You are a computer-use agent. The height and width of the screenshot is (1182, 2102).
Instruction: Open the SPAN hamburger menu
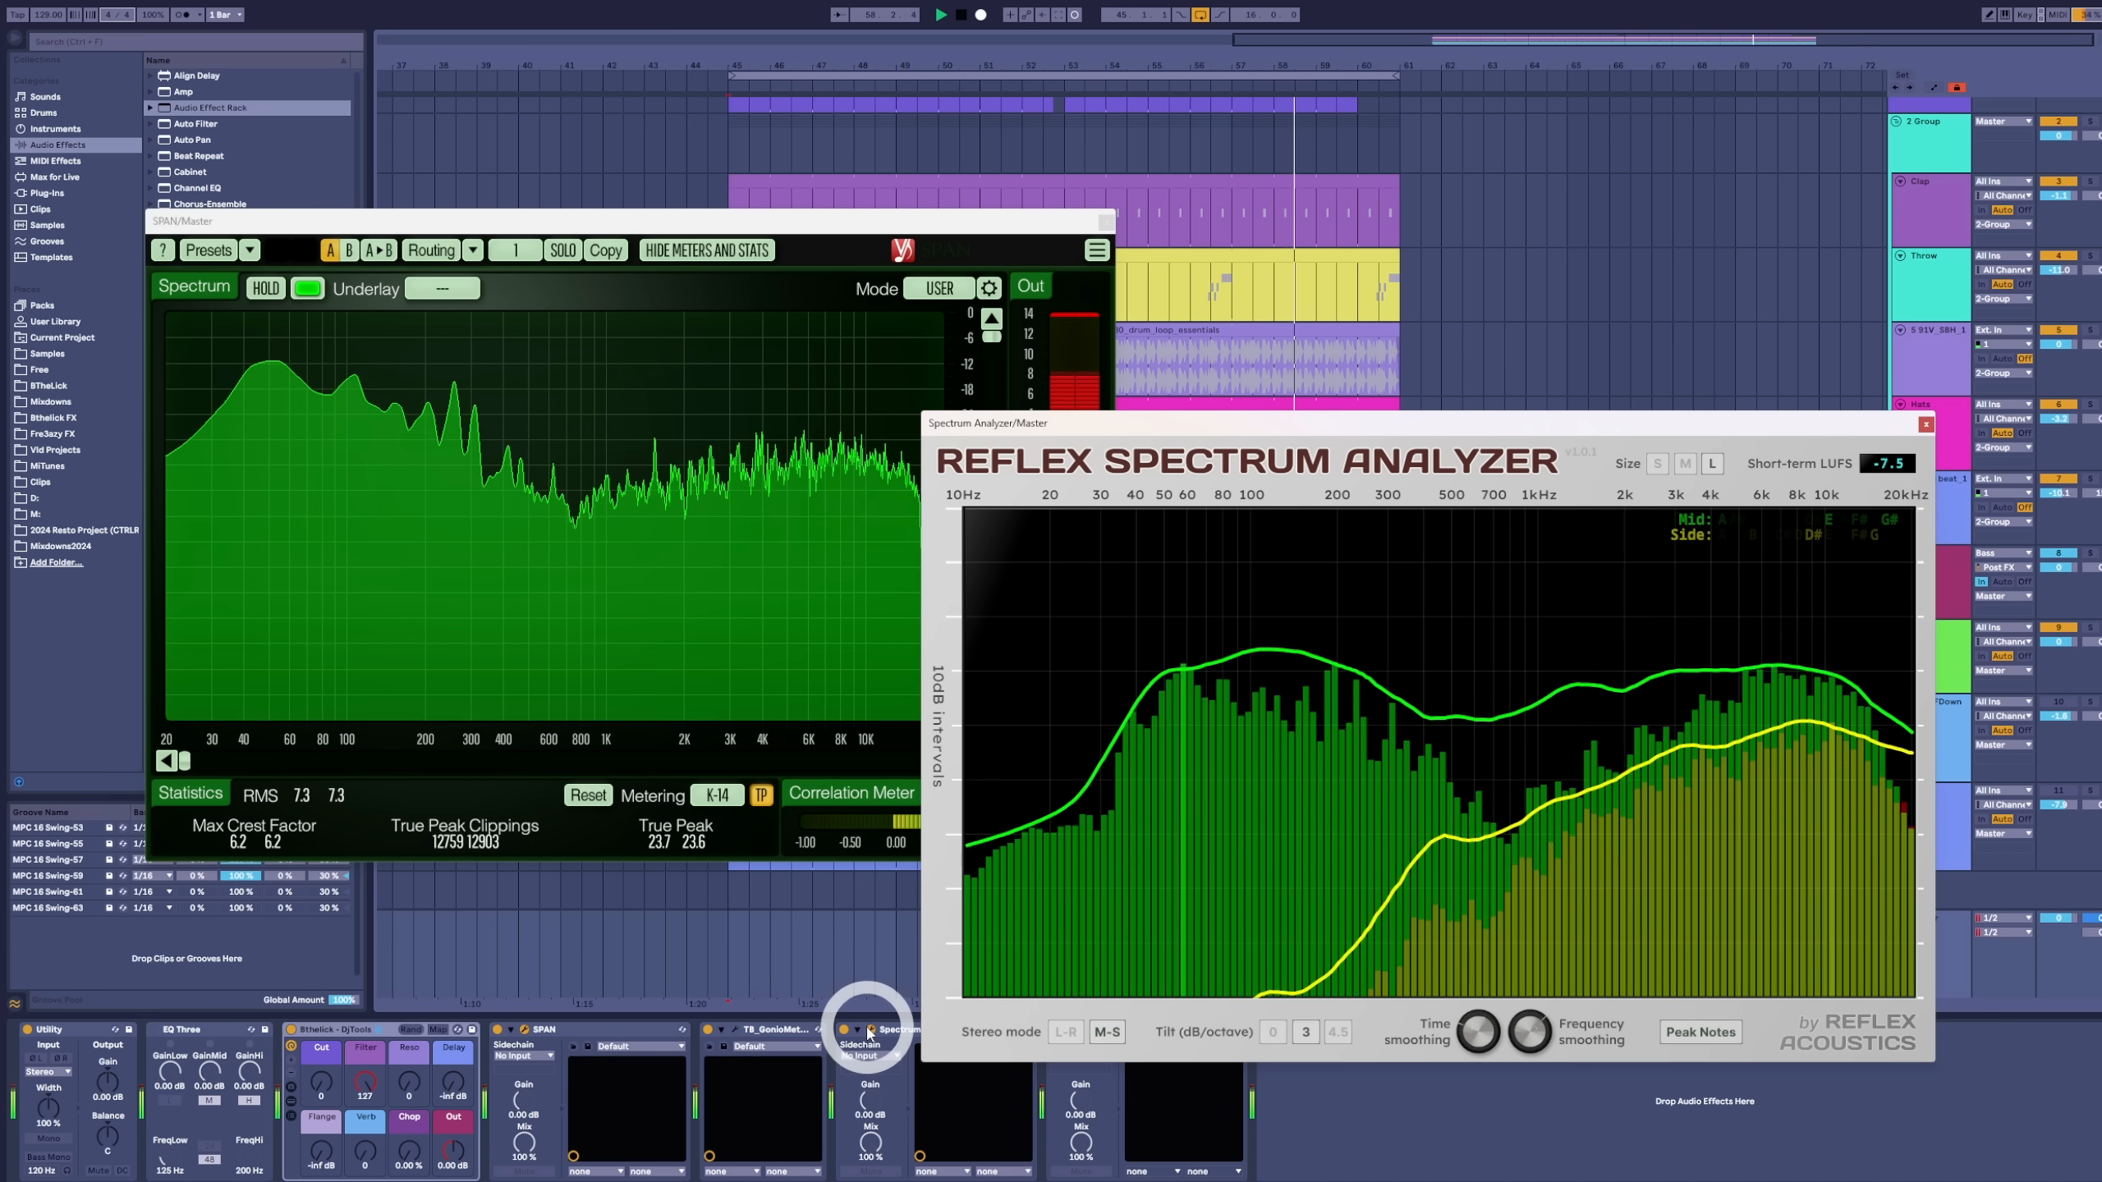(x=1096, y=250)
